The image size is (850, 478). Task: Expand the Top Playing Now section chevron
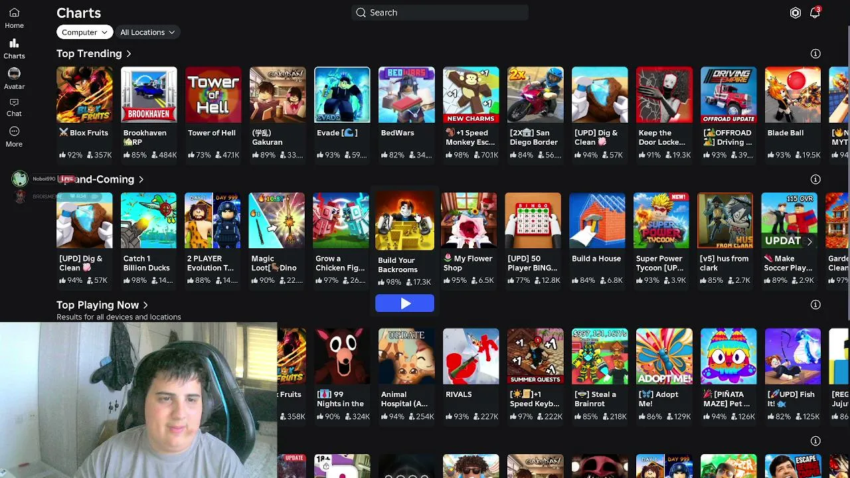[145, 305]
